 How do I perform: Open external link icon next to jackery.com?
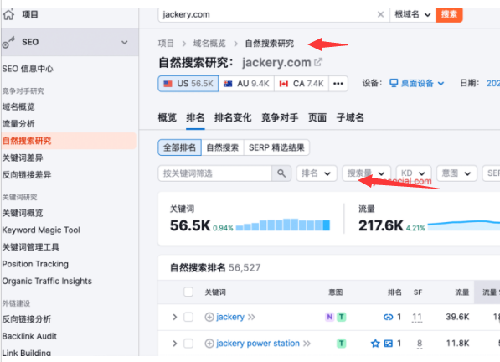pyautogui.click(x=318, y=62)
